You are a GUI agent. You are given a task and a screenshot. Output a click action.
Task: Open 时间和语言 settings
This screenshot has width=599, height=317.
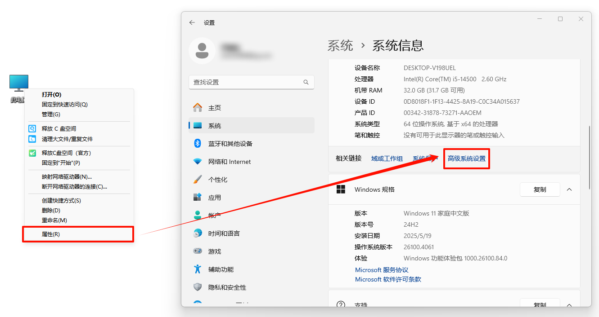224,233
